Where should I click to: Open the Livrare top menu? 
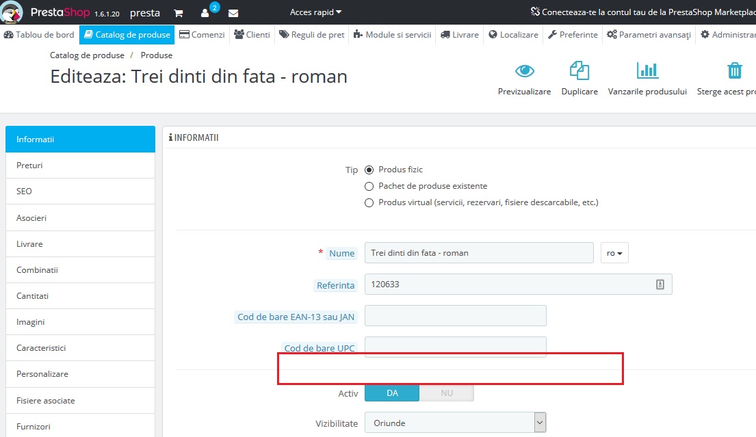(460, 35)
